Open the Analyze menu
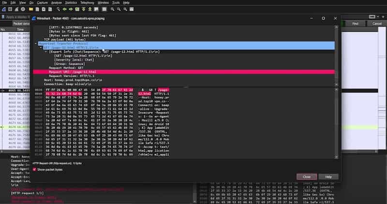This screenshot has height=204, width=387. (56, 3)
